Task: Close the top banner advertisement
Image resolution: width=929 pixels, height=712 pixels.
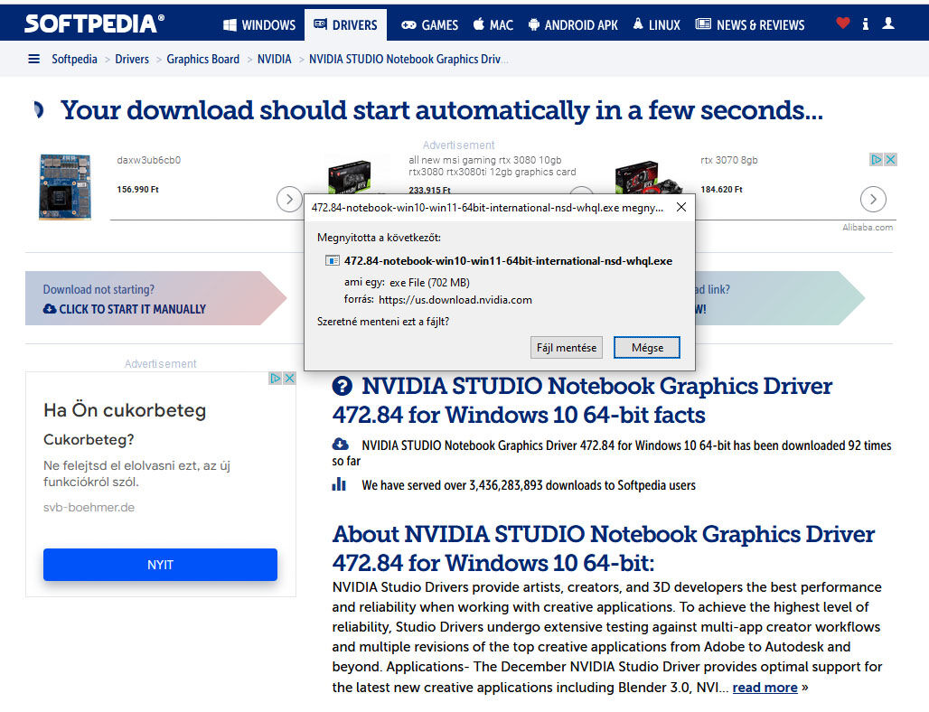Action: pyautogui.click(x=890, y=159)
